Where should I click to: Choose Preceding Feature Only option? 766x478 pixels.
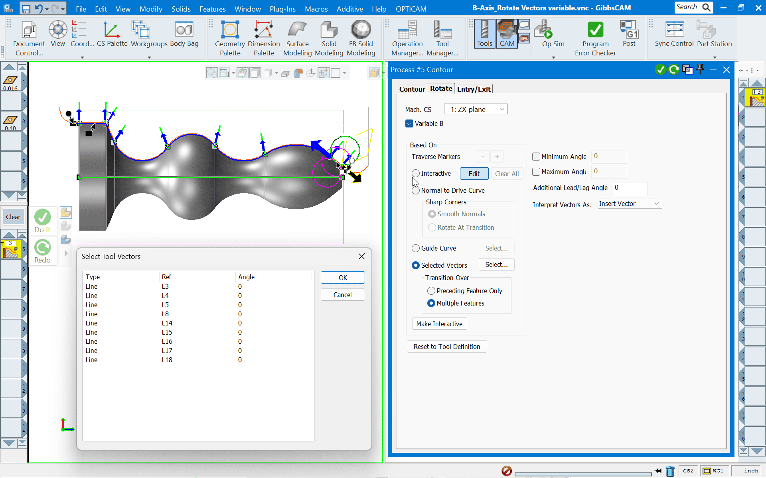pyautogui.click(x=431, y=291)
